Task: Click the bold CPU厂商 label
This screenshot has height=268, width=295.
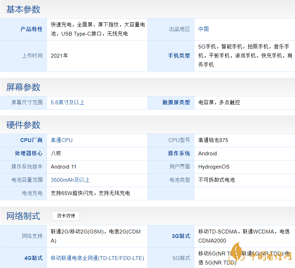Action: click(31, 140)
